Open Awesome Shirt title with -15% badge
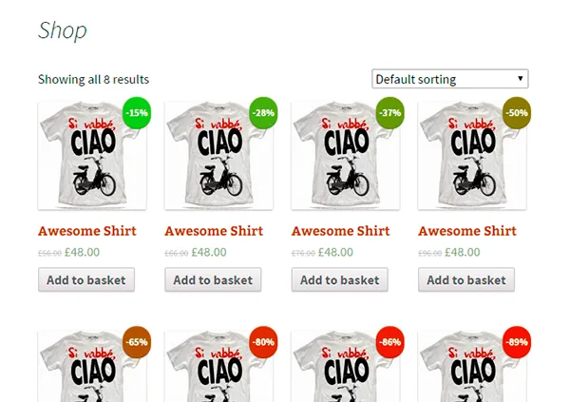Image resolution: width=570 pixels, height=402 pixels. click(x=87, y=231)
